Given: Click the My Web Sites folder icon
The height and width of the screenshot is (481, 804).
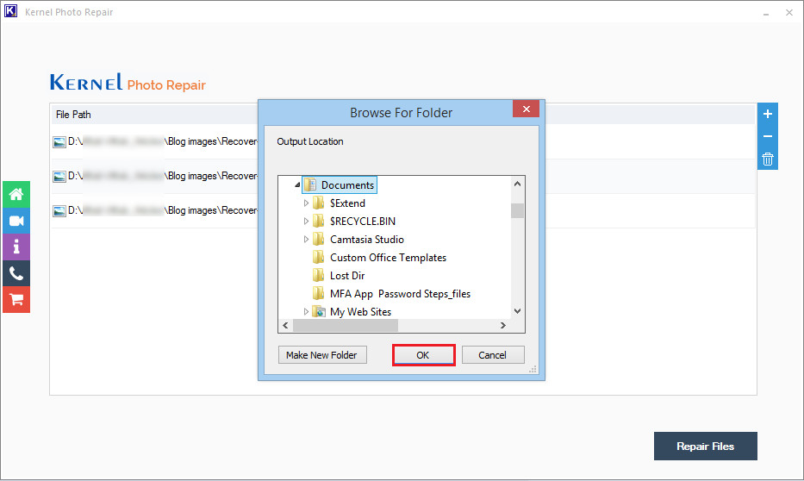Looking at the screenshot, I should pos(319,311).
